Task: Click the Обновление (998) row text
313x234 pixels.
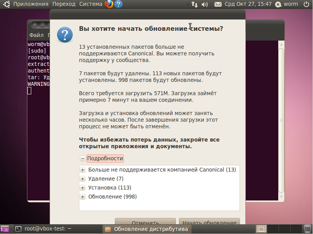Action: point(113,197)
